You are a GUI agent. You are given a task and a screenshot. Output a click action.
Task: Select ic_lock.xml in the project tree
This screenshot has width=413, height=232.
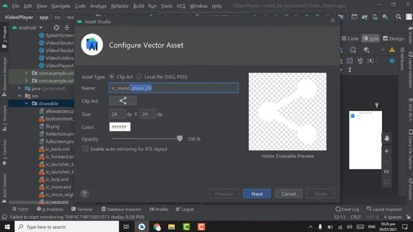[57, 179]
